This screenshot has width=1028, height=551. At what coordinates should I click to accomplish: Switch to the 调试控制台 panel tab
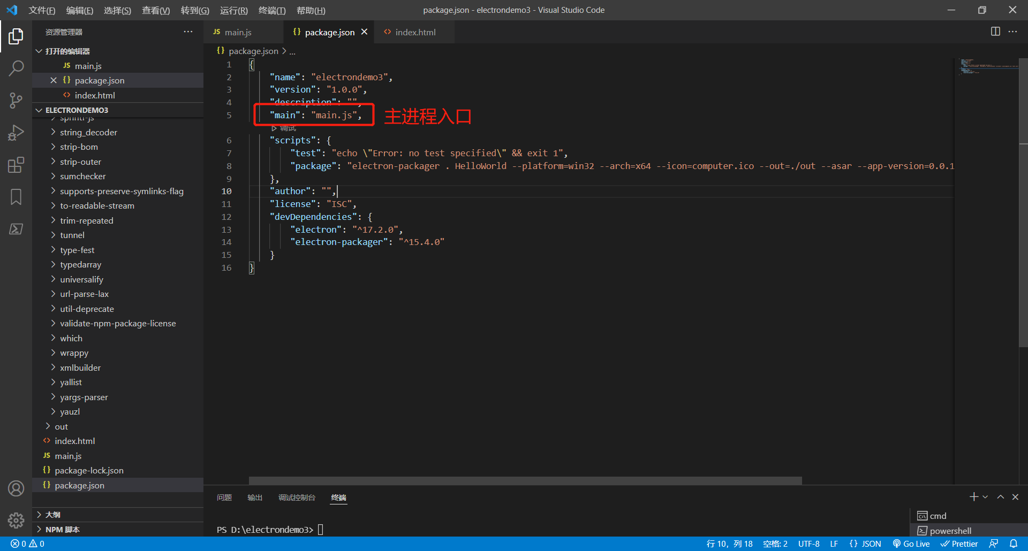point(297,498)
